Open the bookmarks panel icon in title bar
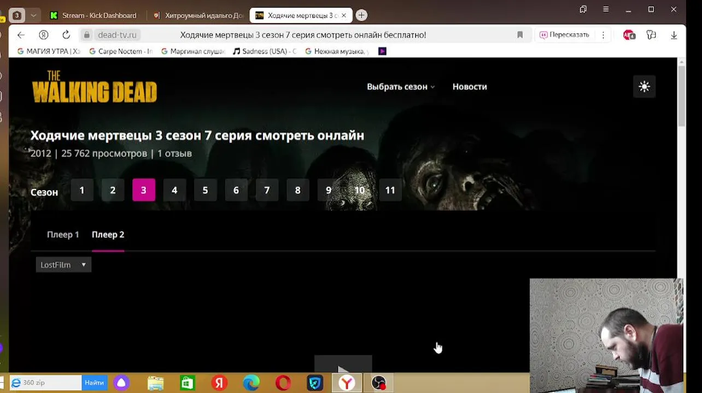 pyautogui.click(x=583, y=9)
